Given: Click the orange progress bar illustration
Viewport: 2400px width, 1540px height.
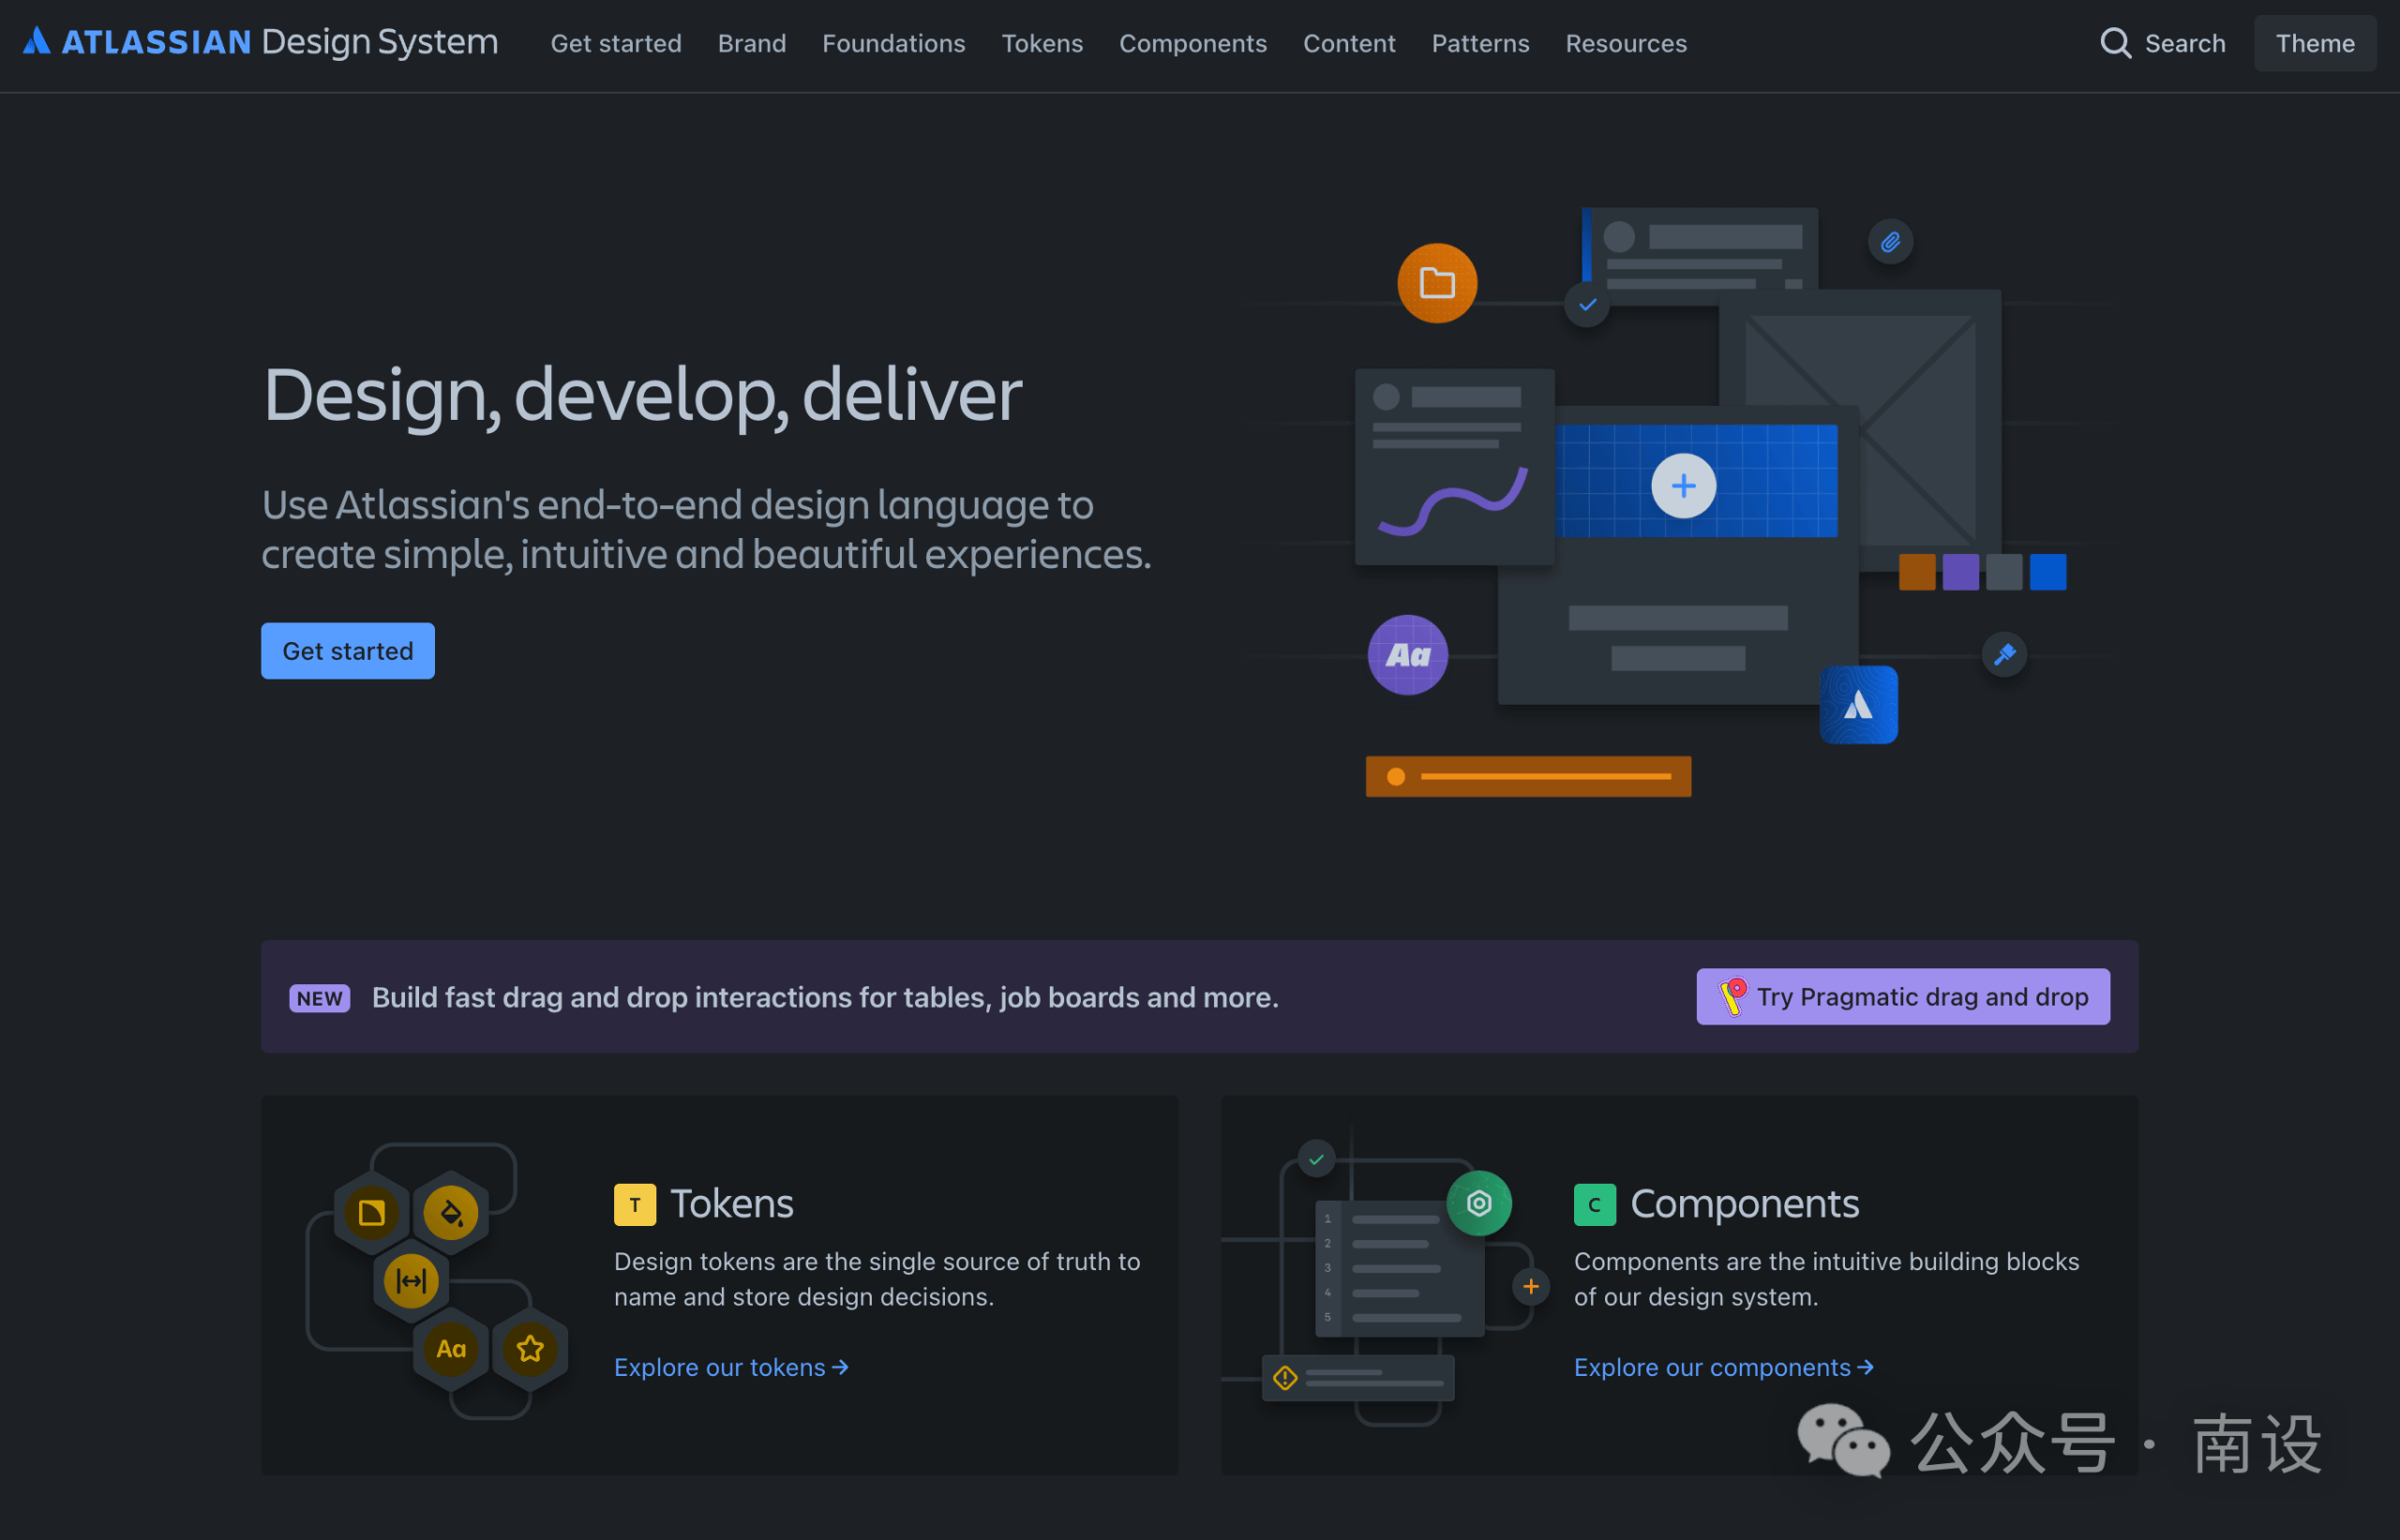Looking at the screenshot, I should tap(1528, 776).
